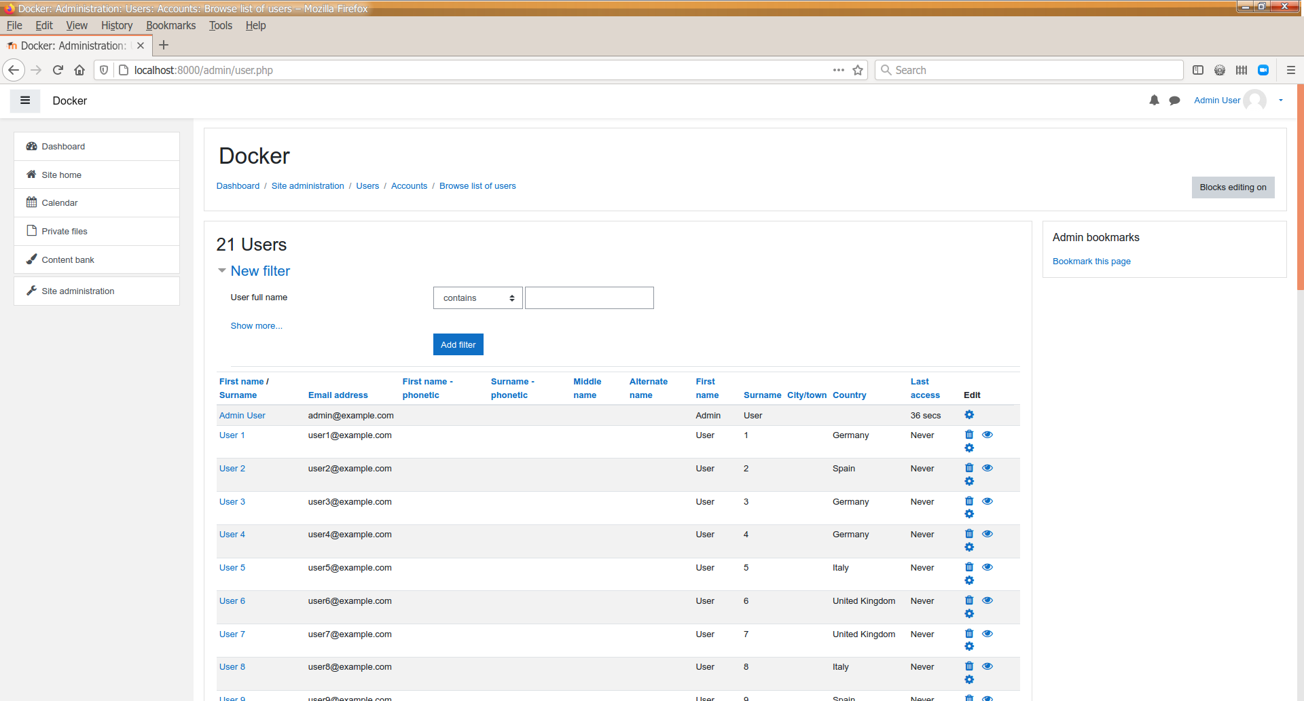Viewport: 1304px width, 701px height.
Task: Open Site administration in side navigation
Action: [x=96, y=291]
